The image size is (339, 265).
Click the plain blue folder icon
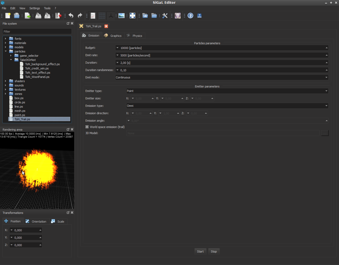tap(154, 16)
